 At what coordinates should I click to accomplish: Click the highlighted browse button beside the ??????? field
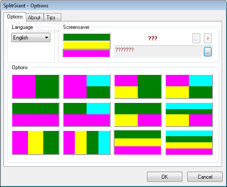[x=208, y=52]
